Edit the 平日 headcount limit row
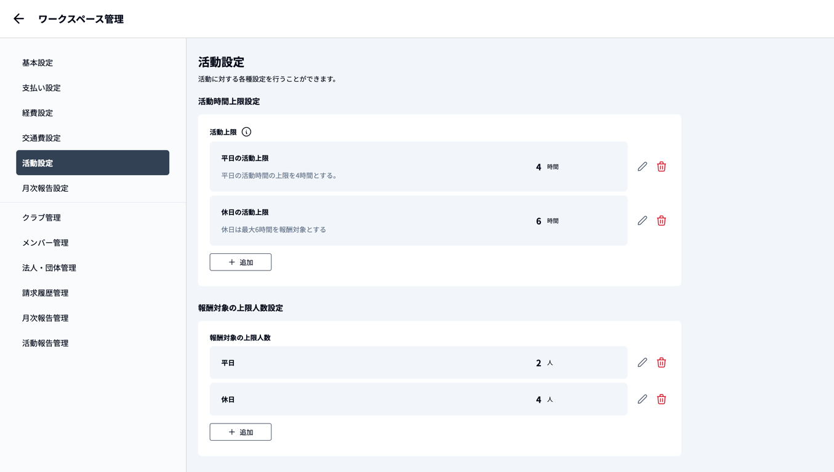The image size is (834, 472). pos(642,363)
